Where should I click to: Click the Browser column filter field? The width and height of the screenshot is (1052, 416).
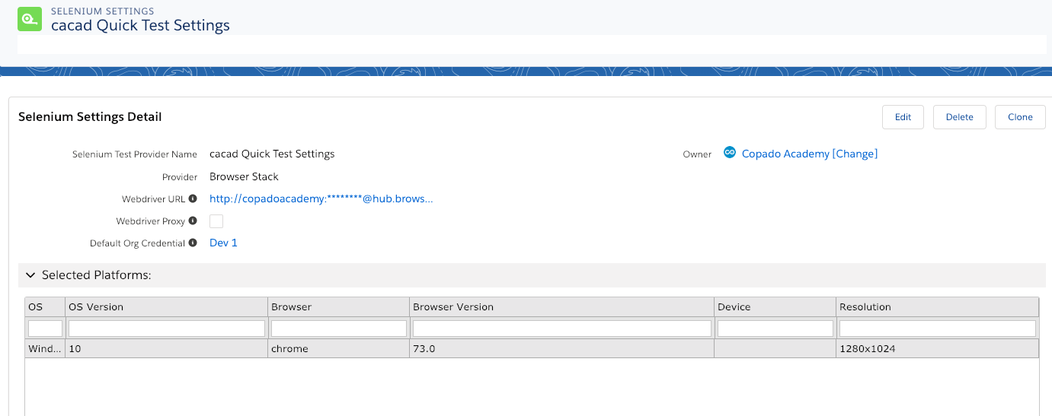click(x=339, y=329)
